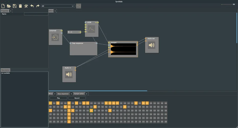Viewport: 238px width, 128px height.
Task: Switch to the Sample editor tab
Action: click(79, 94)
